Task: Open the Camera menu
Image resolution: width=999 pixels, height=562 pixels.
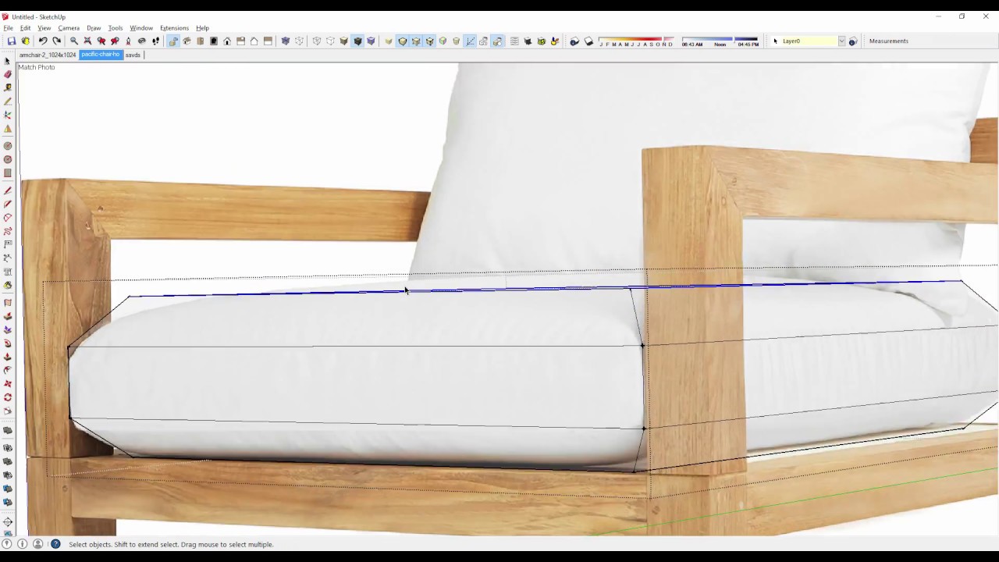Action: pyautogui.click(x=69, y=28)
